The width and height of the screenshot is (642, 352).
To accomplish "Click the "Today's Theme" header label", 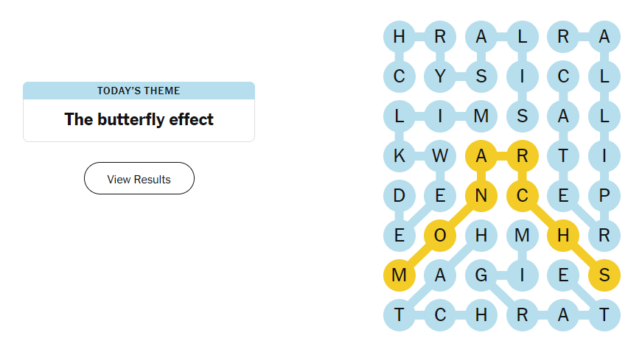I will (139, 91).
